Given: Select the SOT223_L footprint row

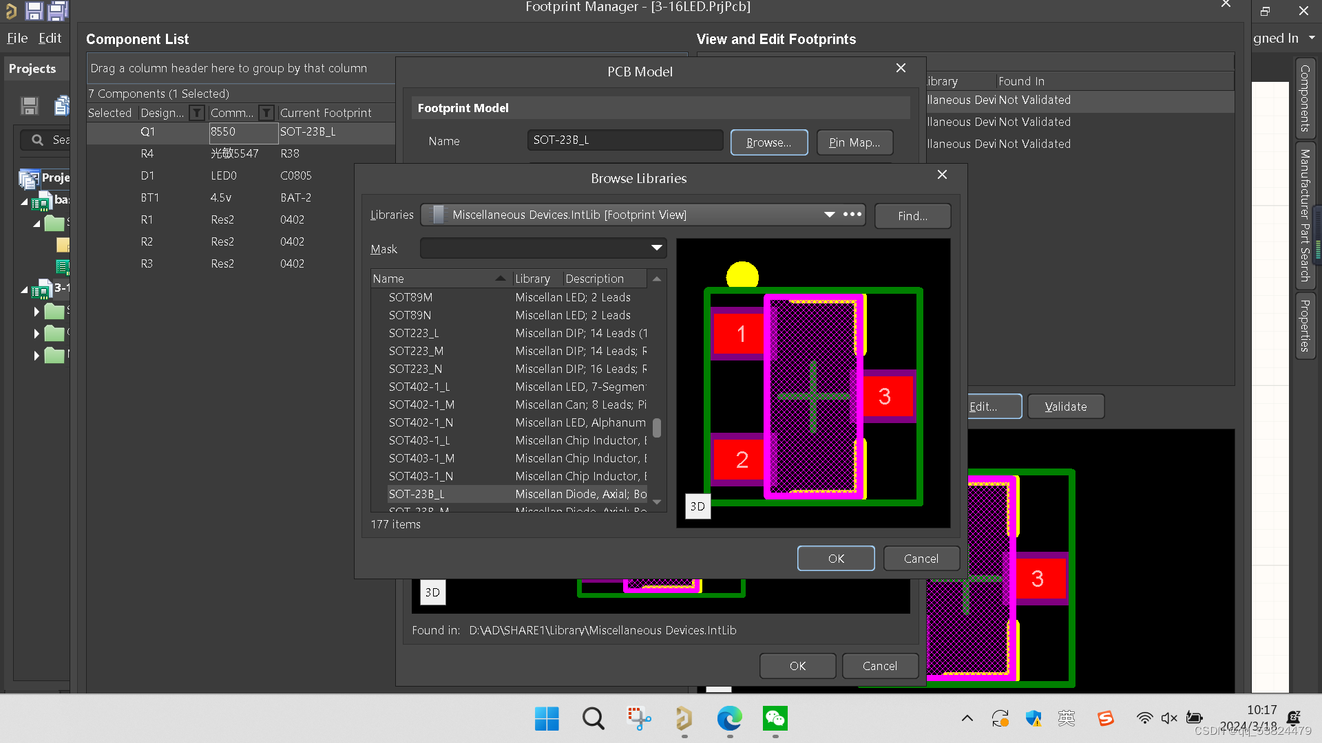Looking at the screenshot, I should point(414,333).
